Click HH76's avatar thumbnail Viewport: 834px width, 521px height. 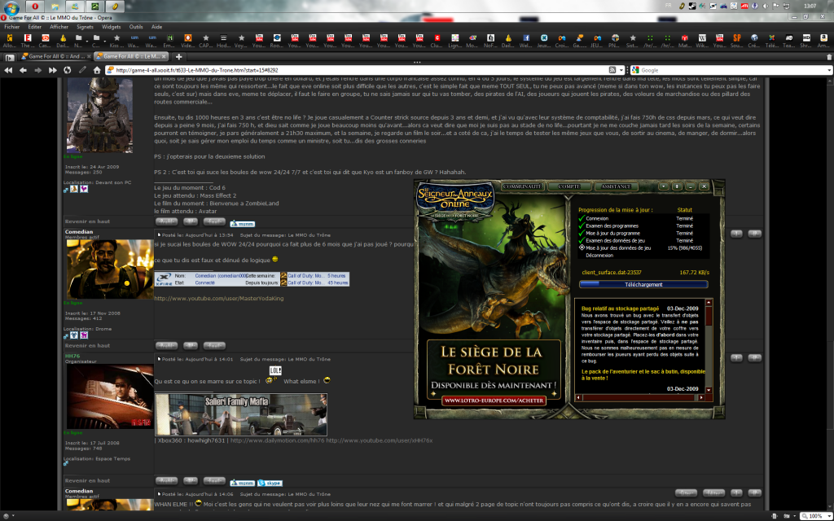(109, 396)
